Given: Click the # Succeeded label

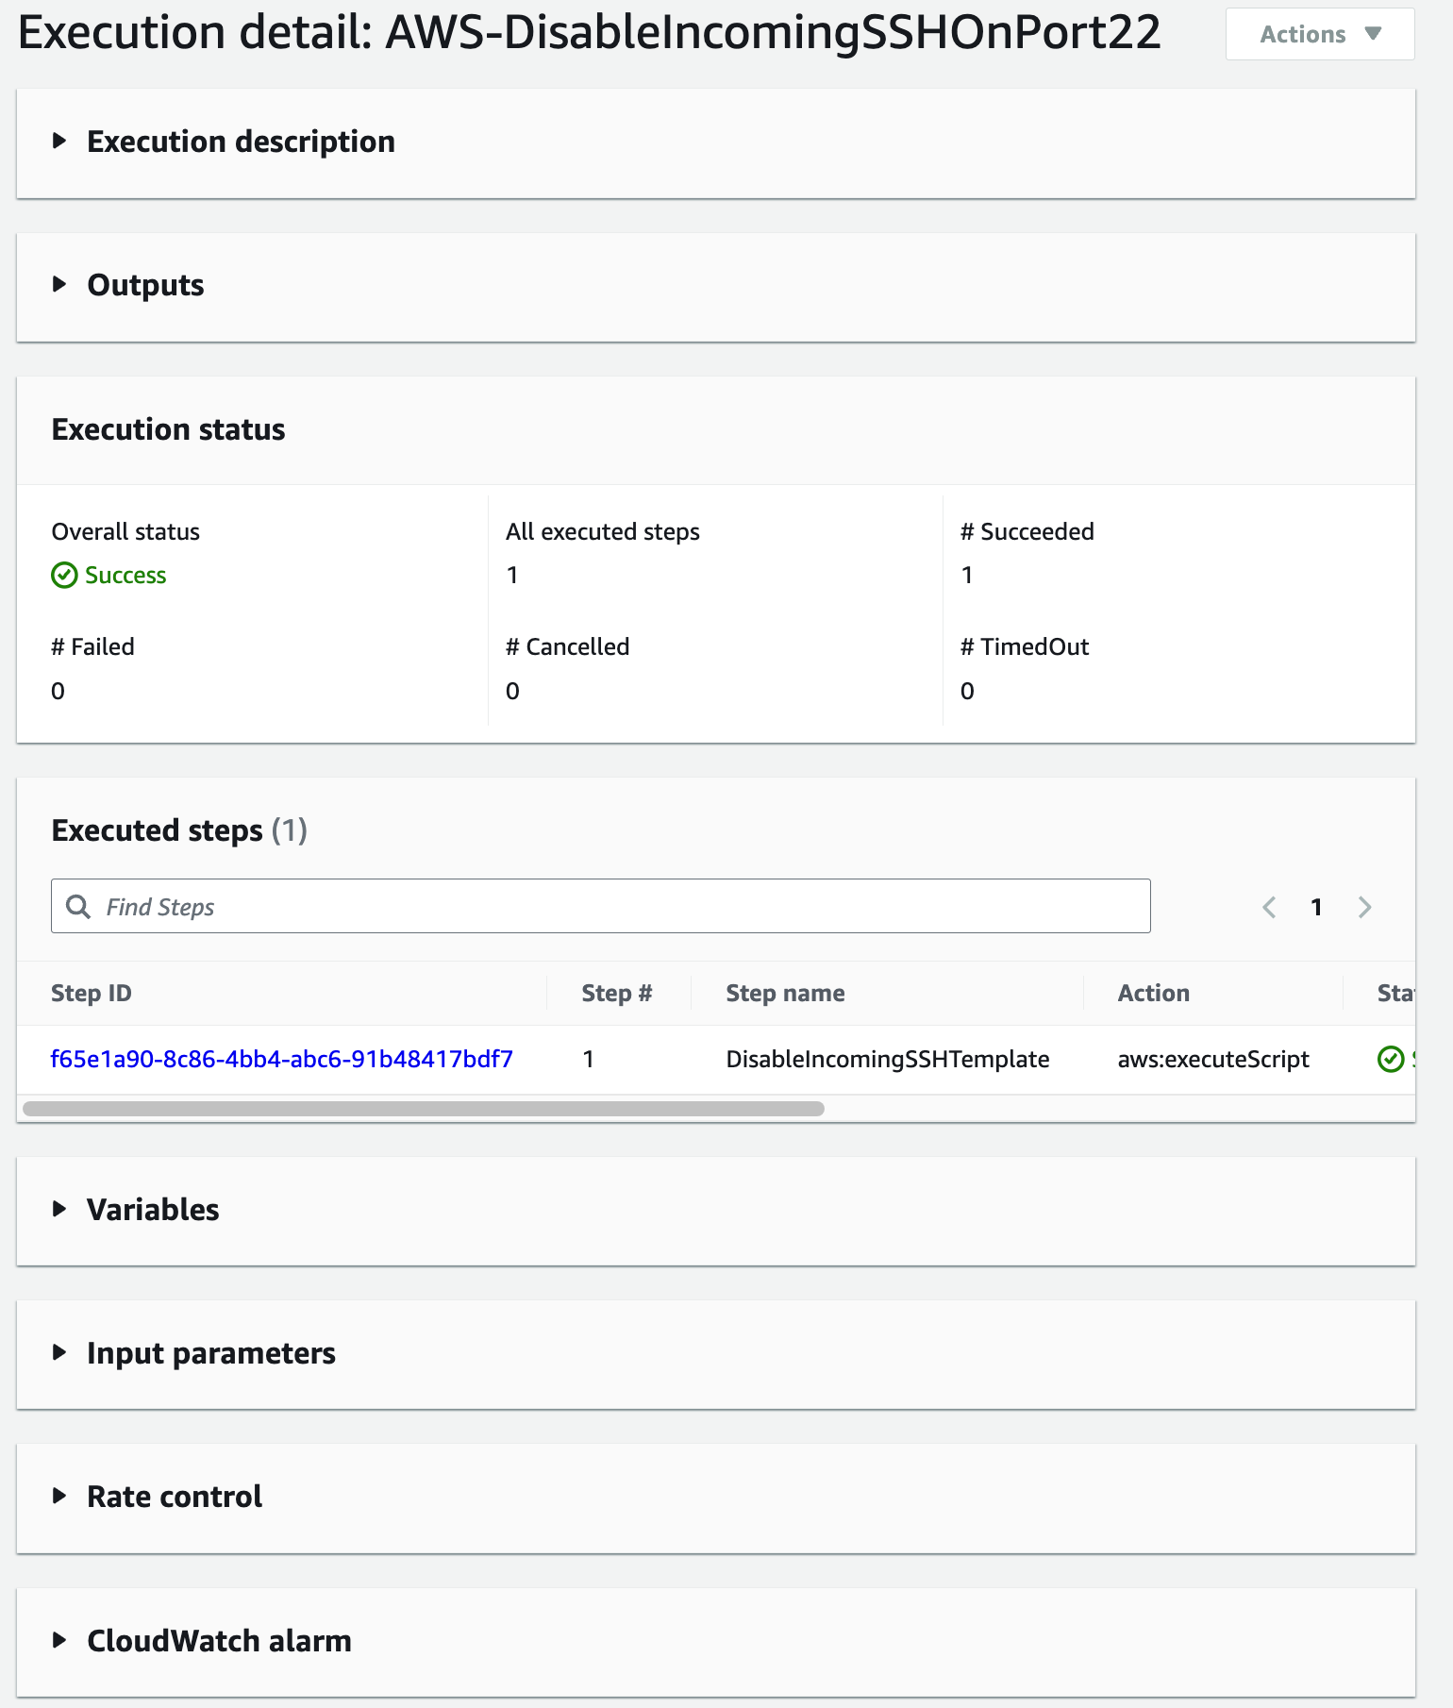Looking at the screenshot, I should pos(1027,531).
